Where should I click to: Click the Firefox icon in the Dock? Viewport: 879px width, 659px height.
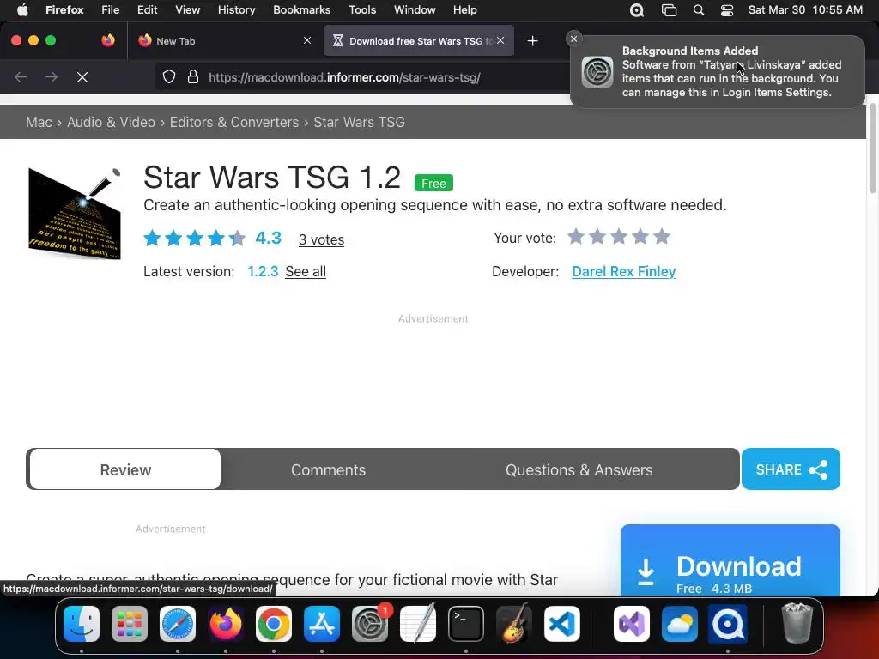coord(226,624)
